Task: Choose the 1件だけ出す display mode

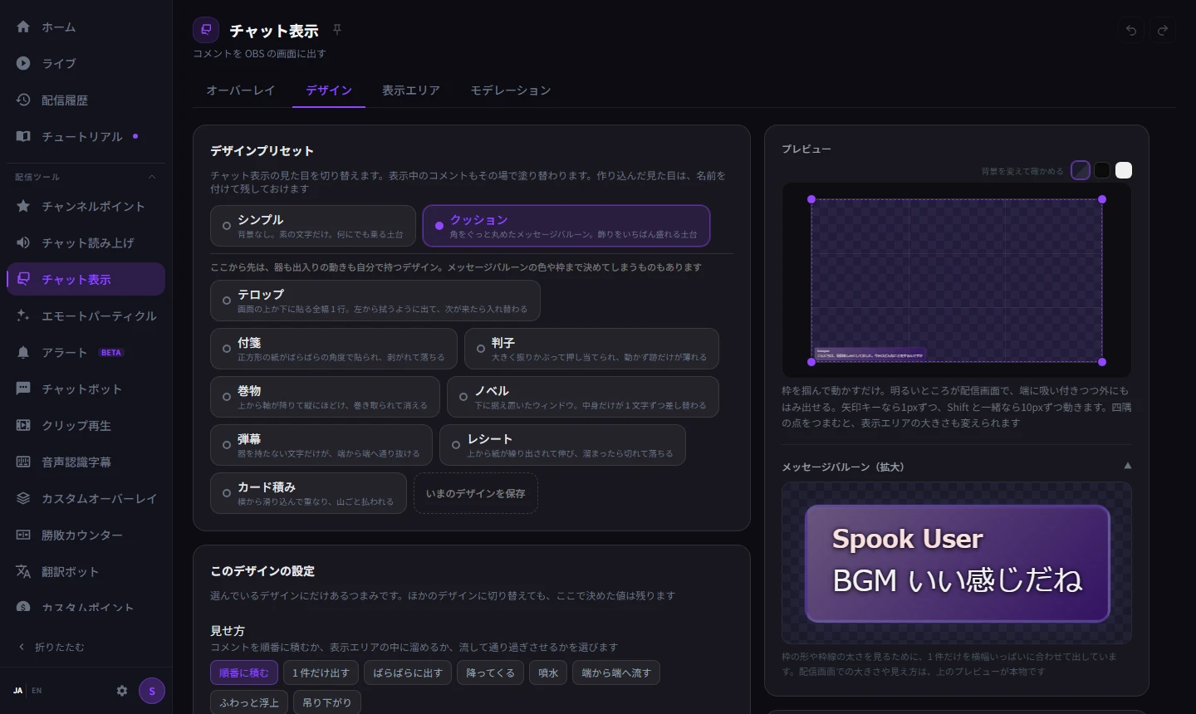Action: tap(321, 672)
